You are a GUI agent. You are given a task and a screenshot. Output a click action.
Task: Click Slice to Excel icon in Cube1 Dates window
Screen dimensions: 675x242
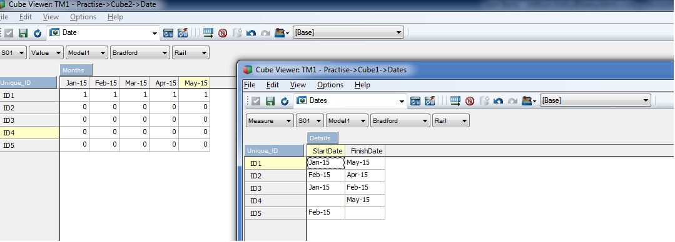click(x=415, y=101)
